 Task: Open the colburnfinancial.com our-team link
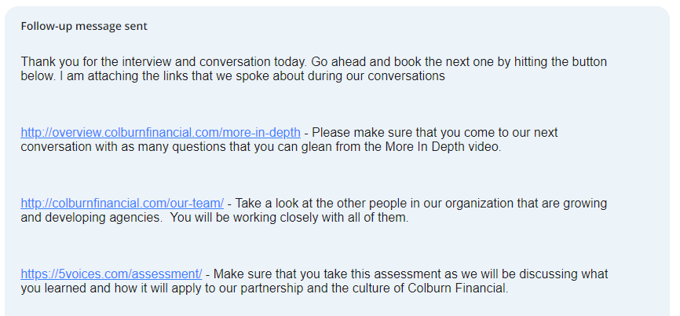(122, 203)
